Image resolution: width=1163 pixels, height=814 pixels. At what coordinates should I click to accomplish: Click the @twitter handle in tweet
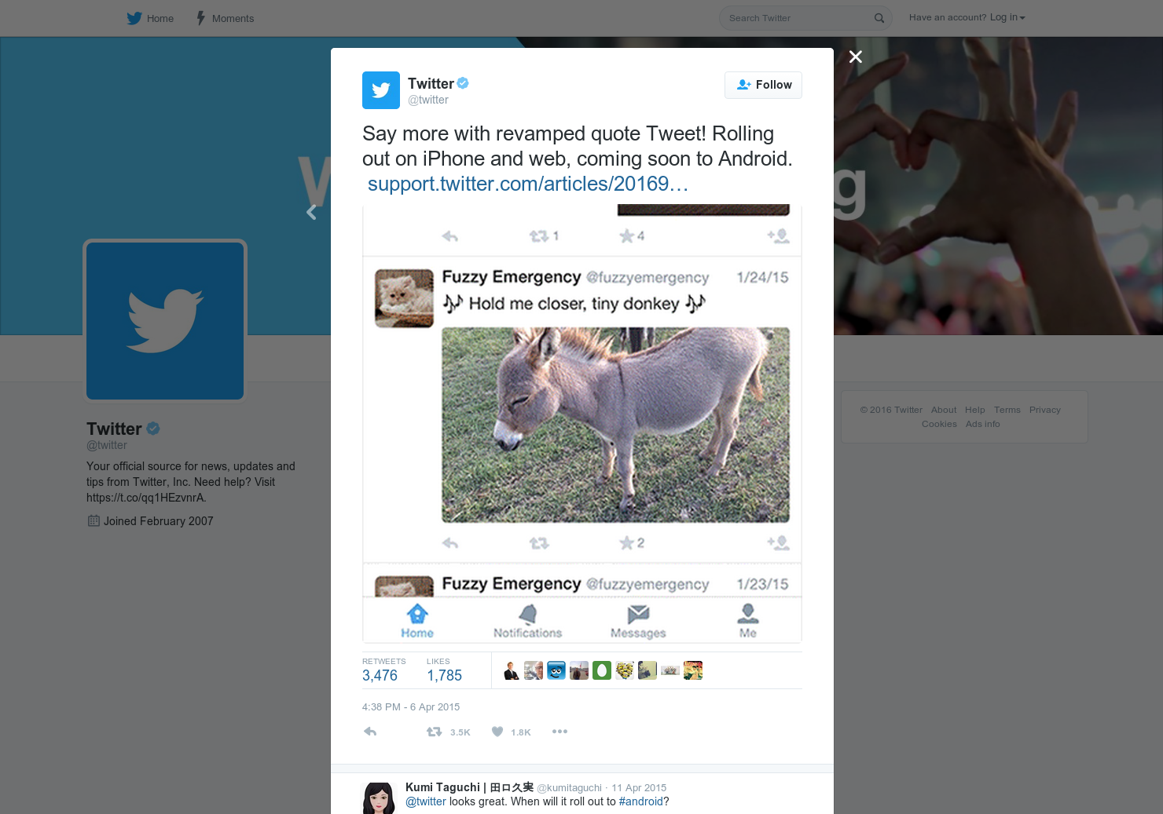[428, 100]
